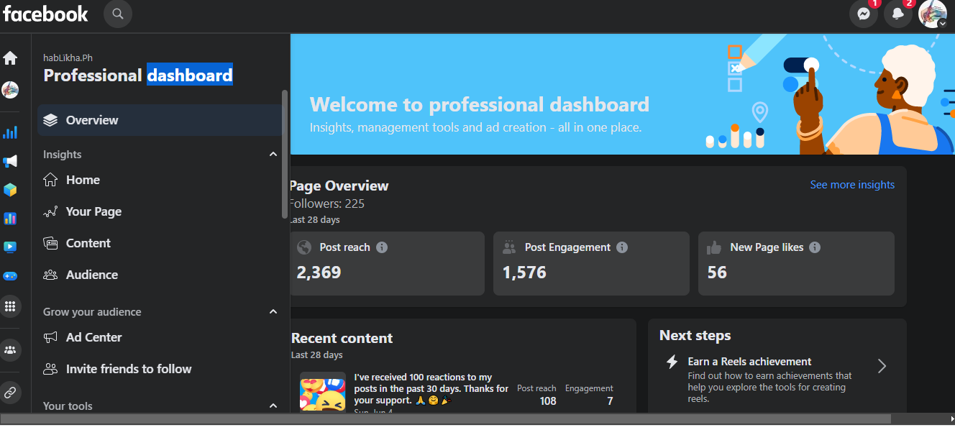Open the megaphone Ad Center shortcut
The width and height of the screenshot is (955, 430).
click(x=10, y=161)
